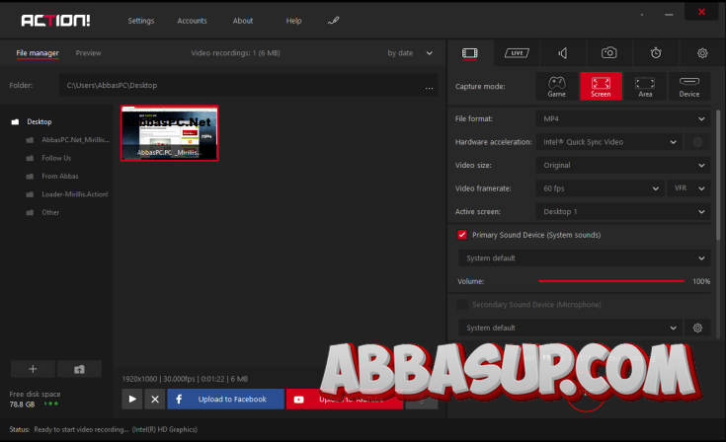Image resolution: width=726 pixels, height=442 pixels.
Task: Click the open folder icon button
Action: (x=79, y=369)
